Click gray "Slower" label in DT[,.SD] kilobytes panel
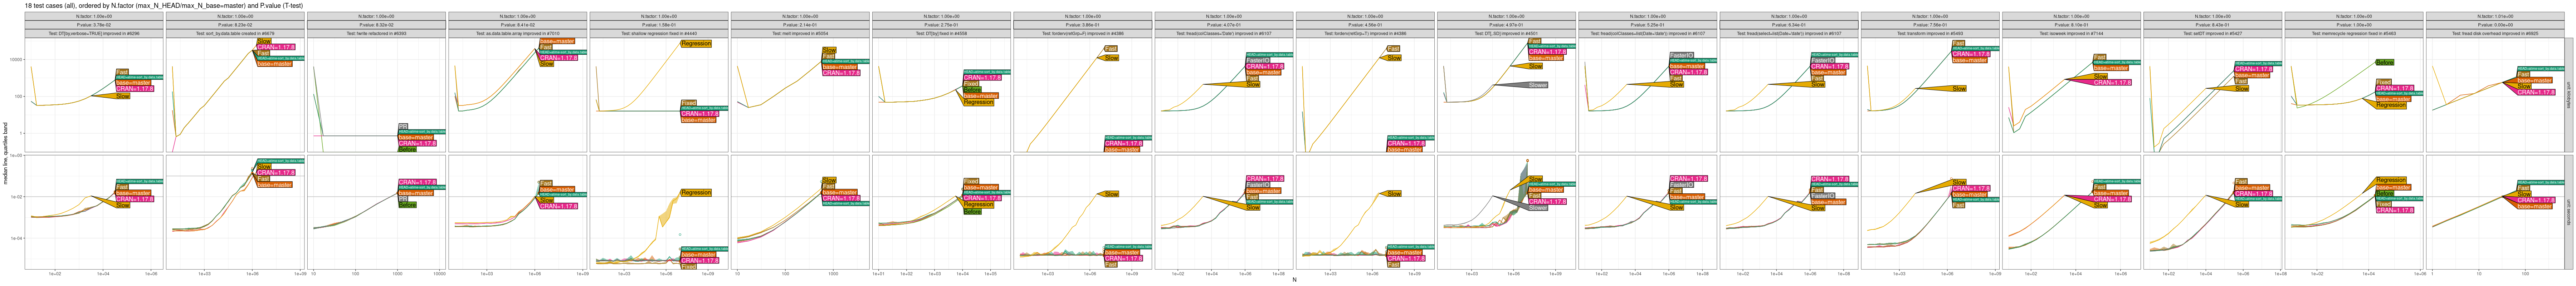This screenshot has width=2576, height=286. pos(1538,85)
